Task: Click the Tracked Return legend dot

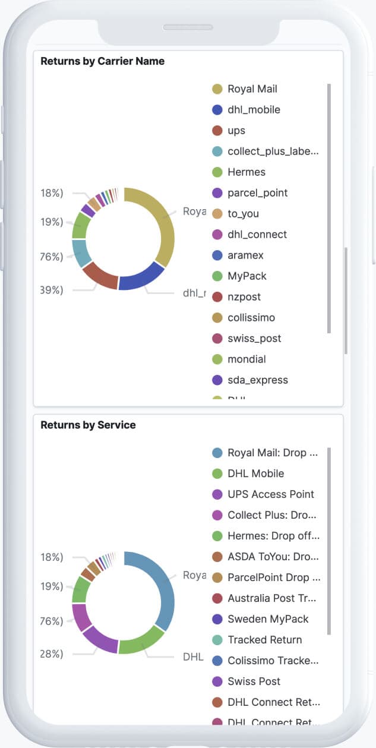Action: 219,640
